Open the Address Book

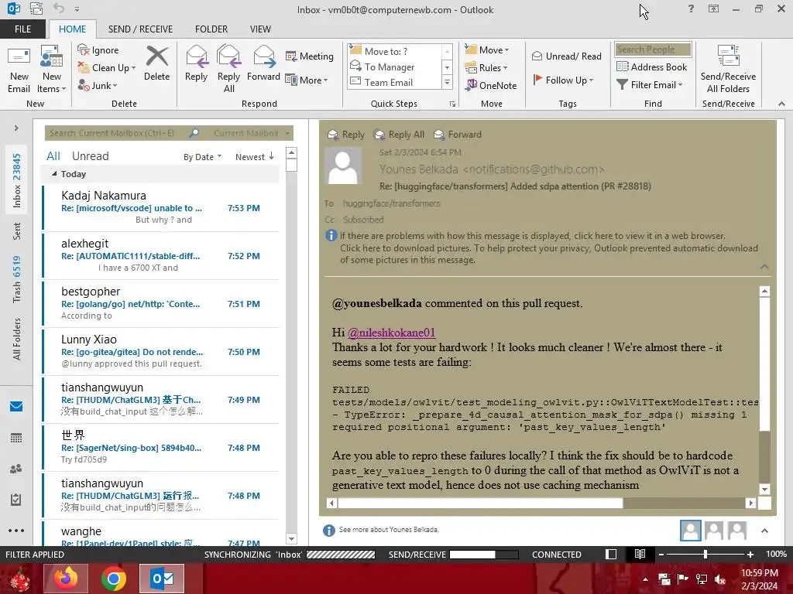pos(652,67)
